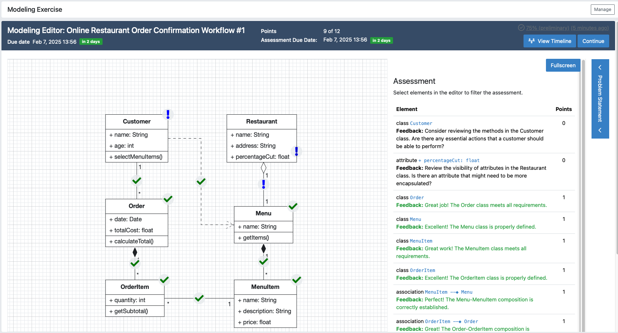Select the green checkmark badge on the Order class
618x333 pixels.
[x=168, y=199]
